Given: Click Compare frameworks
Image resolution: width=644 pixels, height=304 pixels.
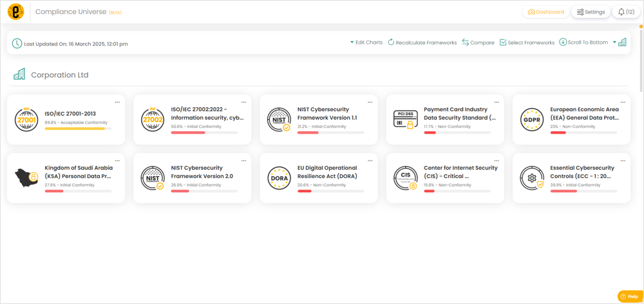Looking at the screenshot, I should [x=478, y=42].
